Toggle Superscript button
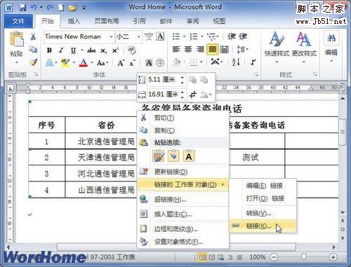 [115, 50]
